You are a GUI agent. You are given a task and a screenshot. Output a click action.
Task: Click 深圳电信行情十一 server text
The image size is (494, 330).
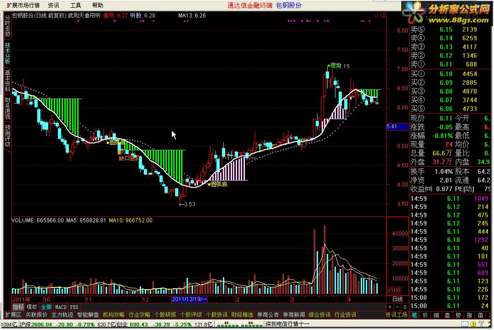point(287,324)
